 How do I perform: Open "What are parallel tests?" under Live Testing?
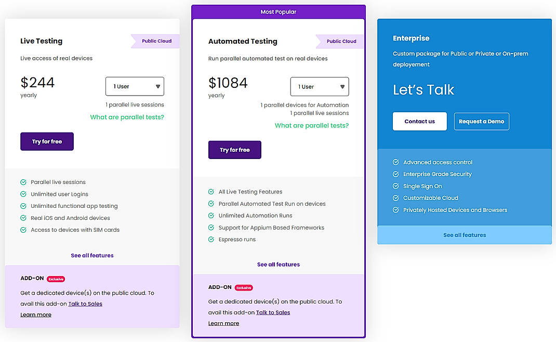coord(127,117)
